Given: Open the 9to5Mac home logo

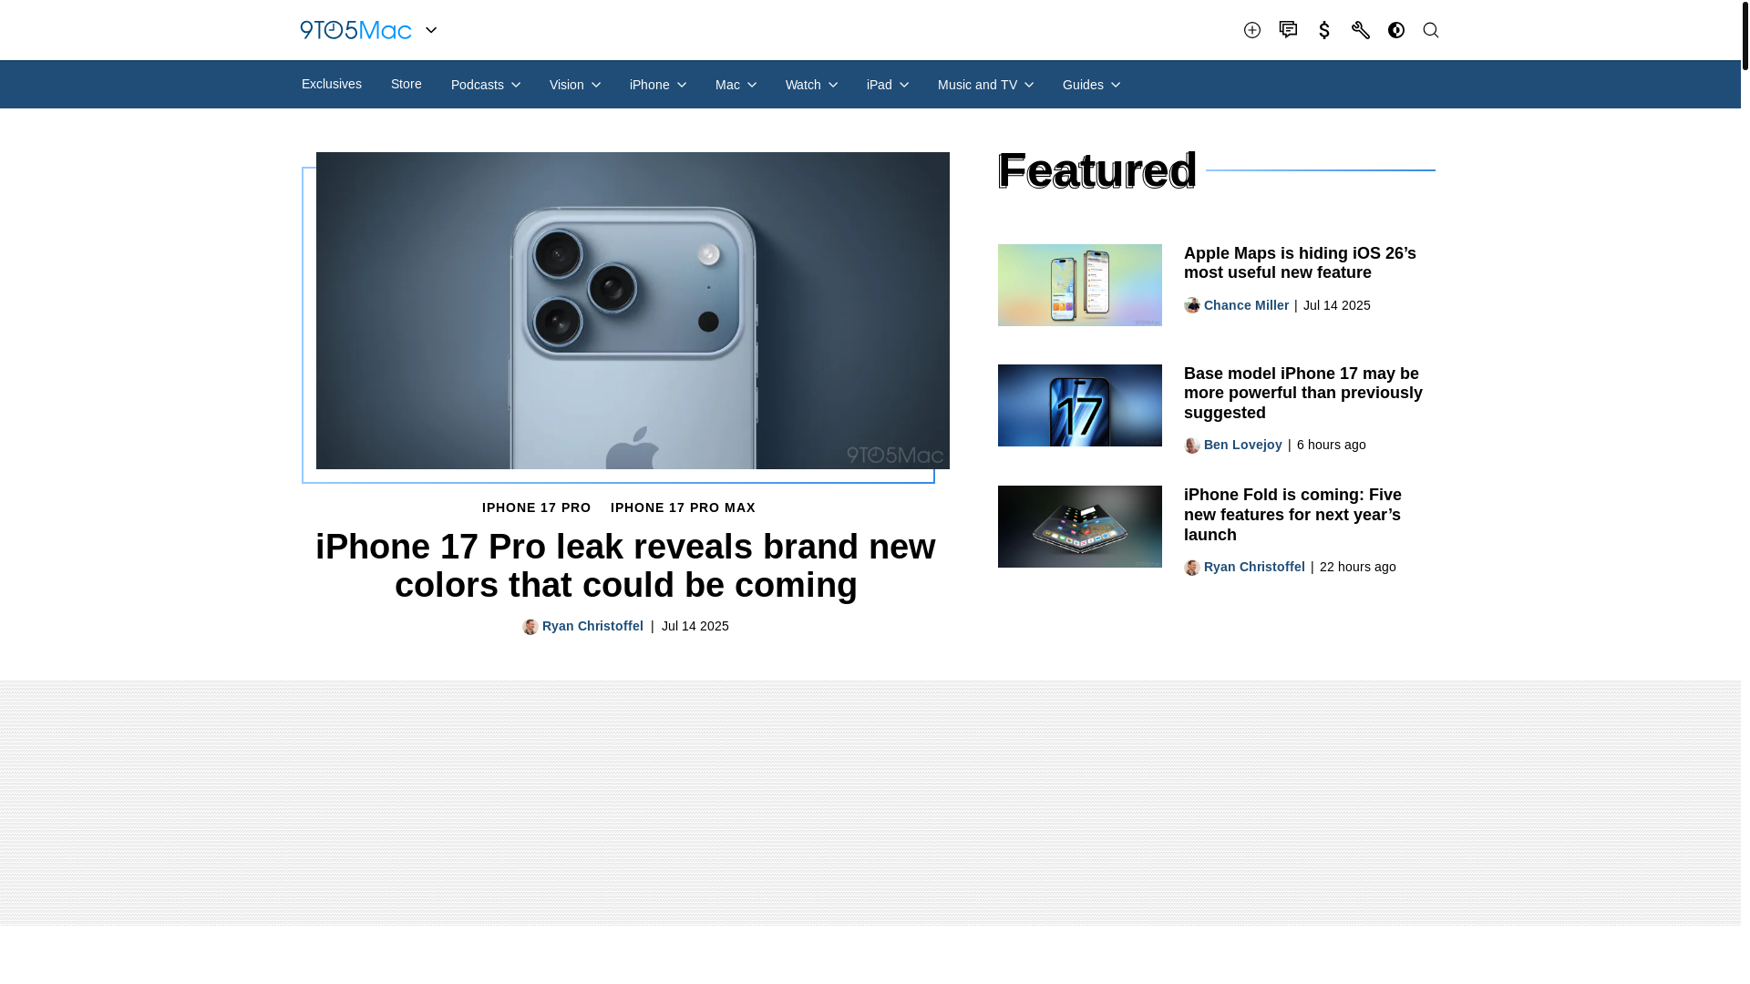Looking at the screenshot, I should (x=355, y=30).
